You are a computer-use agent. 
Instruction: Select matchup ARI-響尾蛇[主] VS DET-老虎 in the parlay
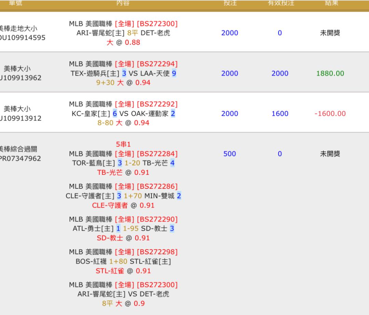click(x=123, y=294)
